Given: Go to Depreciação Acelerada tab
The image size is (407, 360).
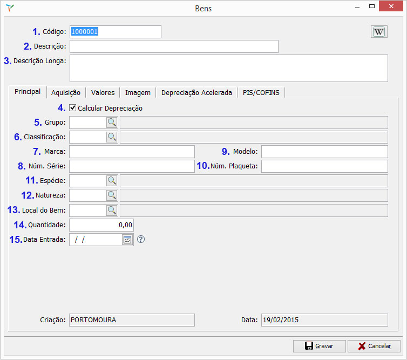Looking at the screenshot, I should [196, 93].
